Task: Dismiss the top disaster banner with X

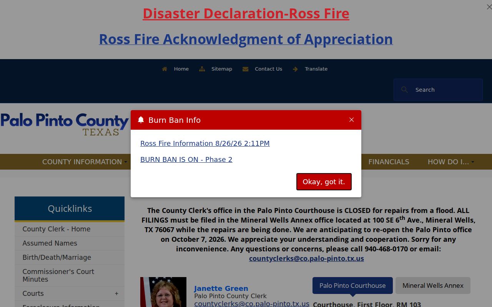Action: 489,7
